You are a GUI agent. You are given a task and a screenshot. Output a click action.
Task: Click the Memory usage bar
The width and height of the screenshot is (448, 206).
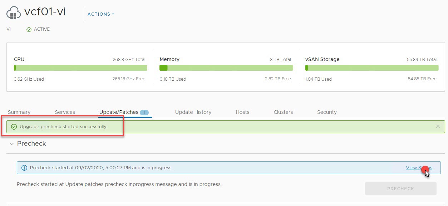226,68
